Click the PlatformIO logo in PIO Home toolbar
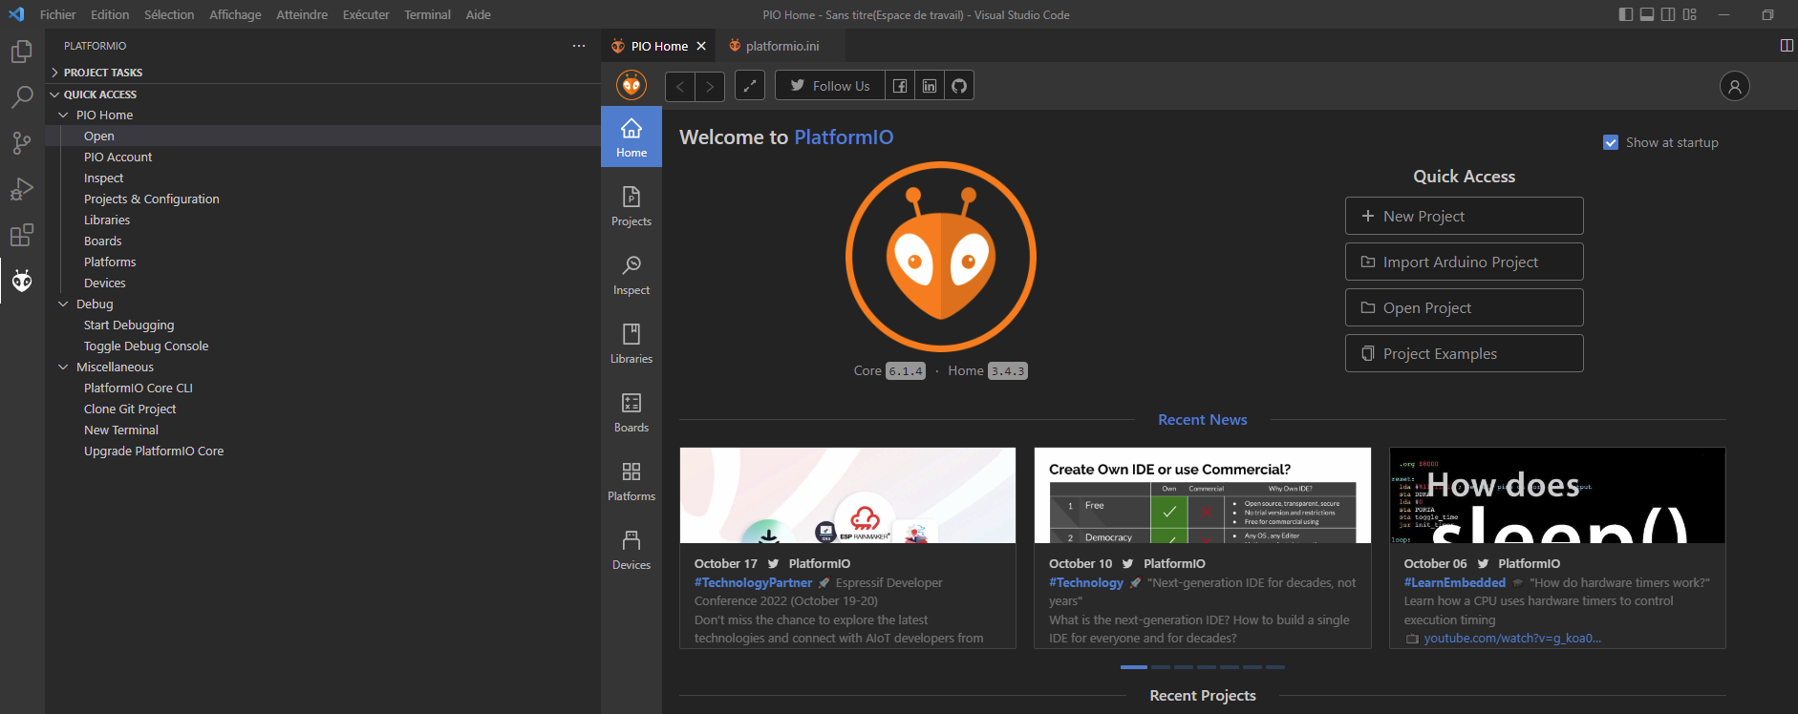 click(631, 86)
